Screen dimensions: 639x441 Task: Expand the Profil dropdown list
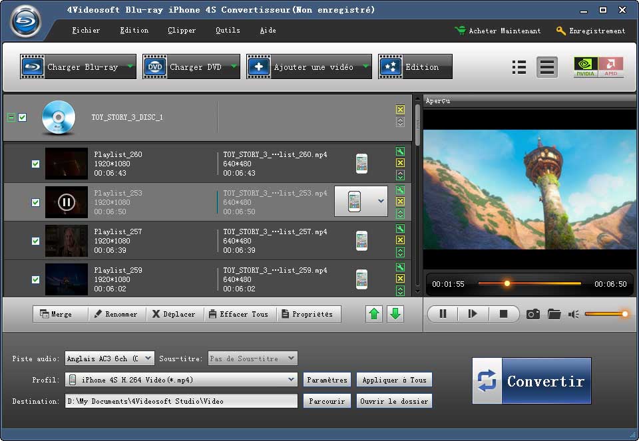pyautogui.click(x=291, y=380)
